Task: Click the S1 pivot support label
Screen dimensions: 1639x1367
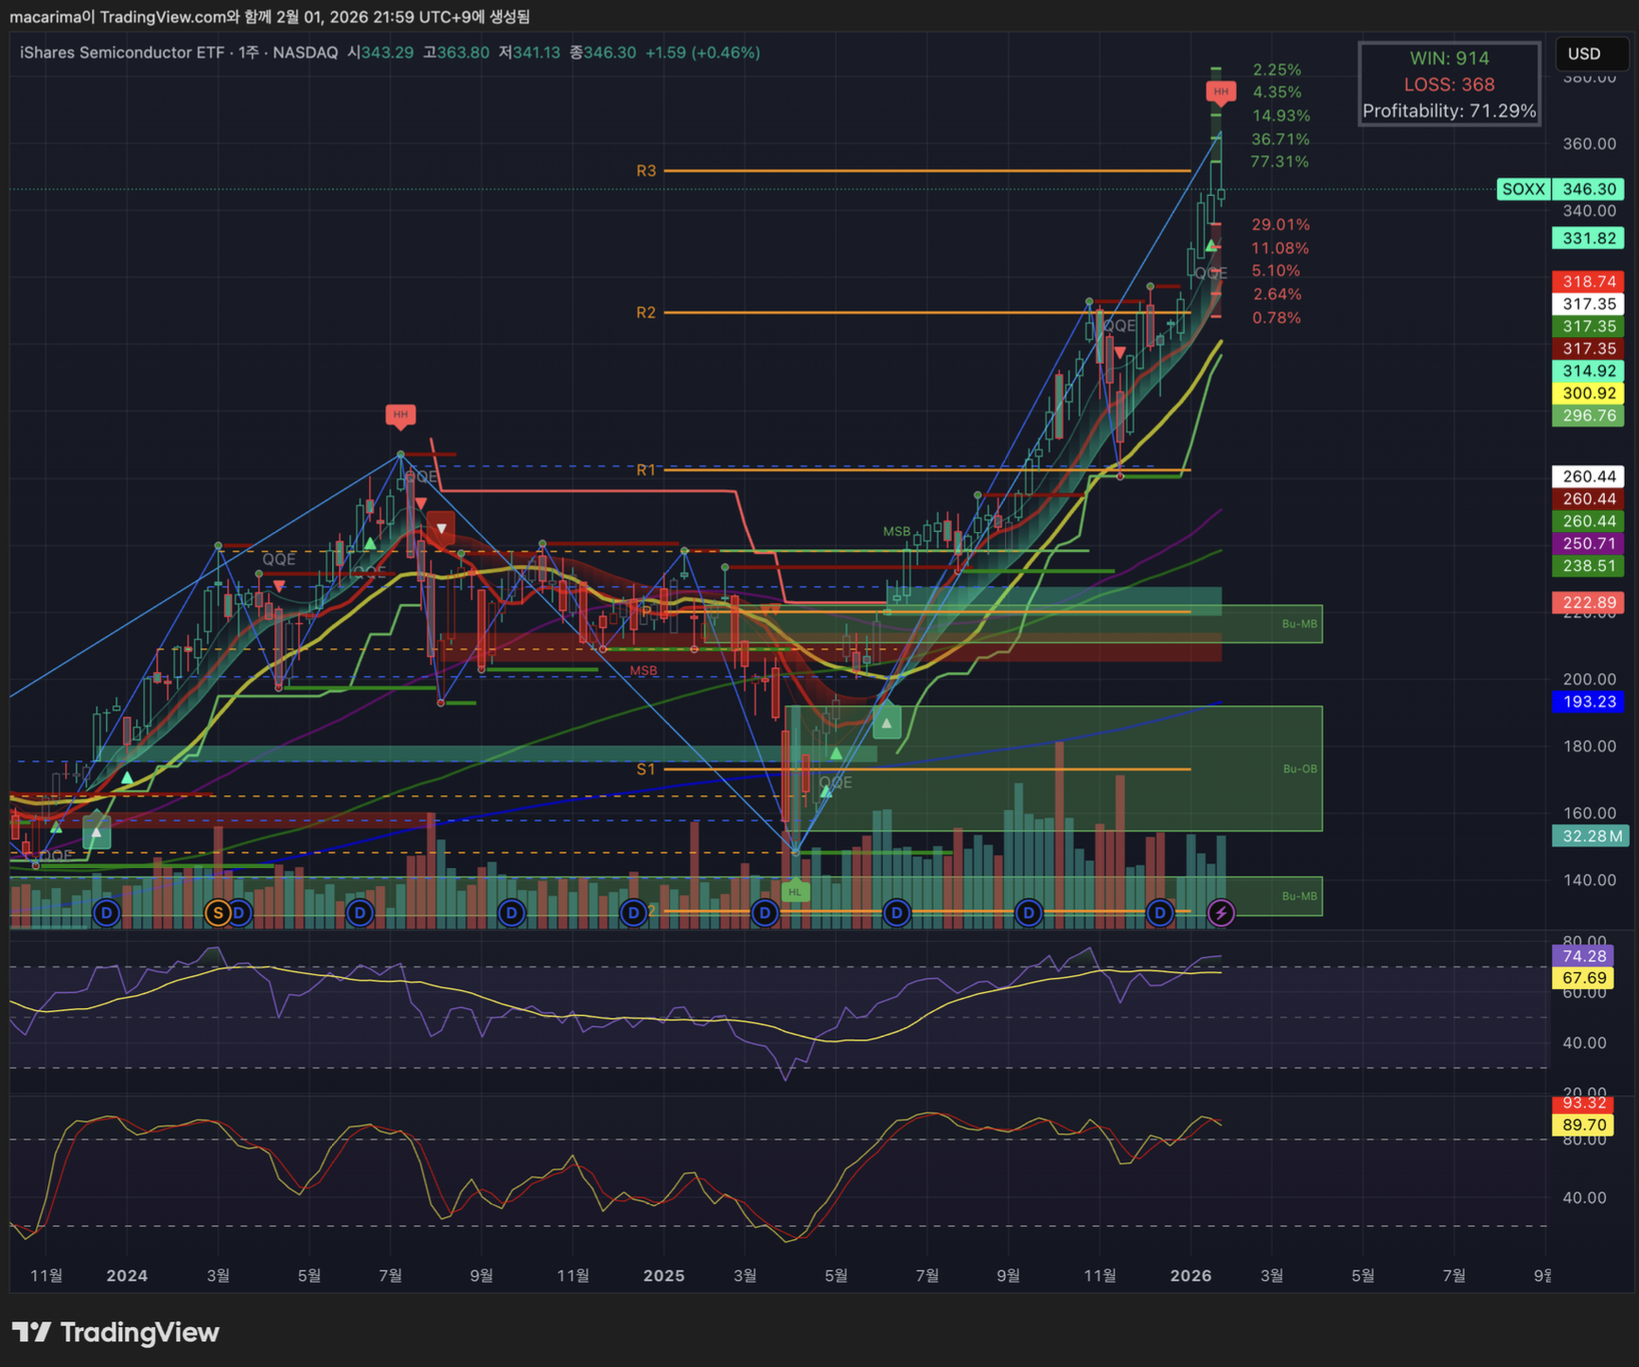Action: tap(645, 770)
